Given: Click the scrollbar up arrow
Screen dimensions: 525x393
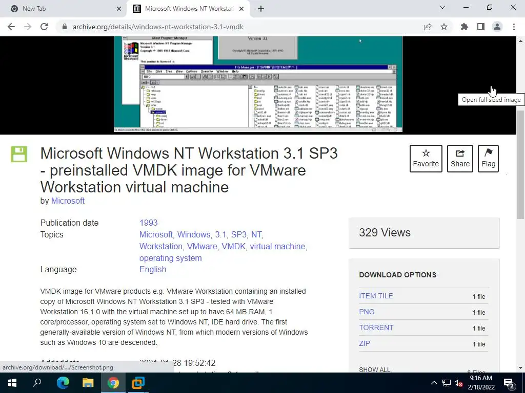Looking at the screenshot, I should [520, 41].
